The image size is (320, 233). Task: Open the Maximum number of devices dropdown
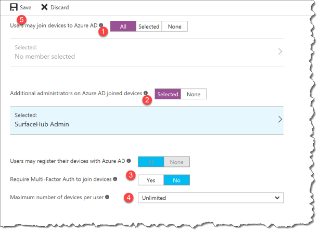(211, 198)
